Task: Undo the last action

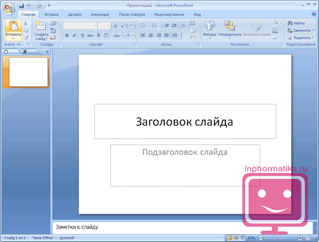Action: 29,5
